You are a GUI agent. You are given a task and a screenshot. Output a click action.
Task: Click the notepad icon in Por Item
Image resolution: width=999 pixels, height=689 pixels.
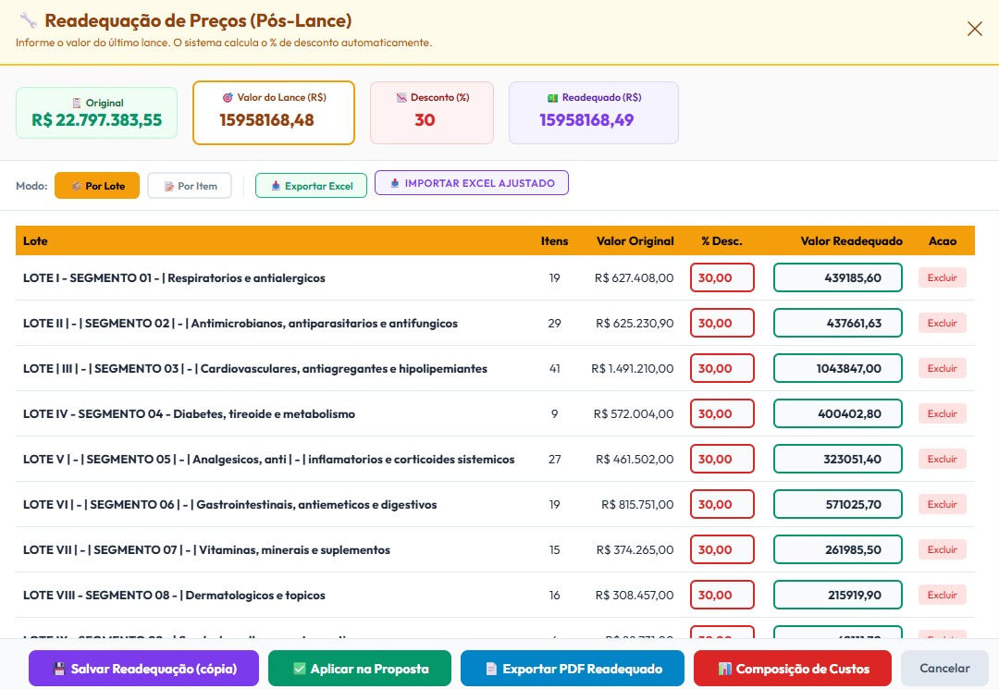169,186
